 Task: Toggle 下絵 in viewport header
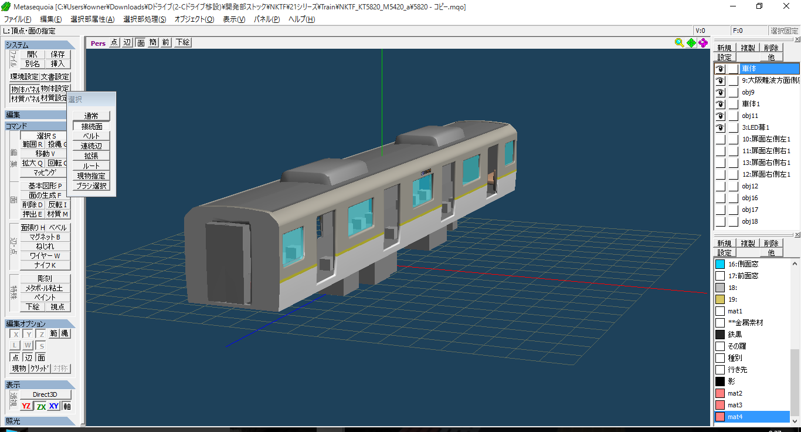click(182, 42)
